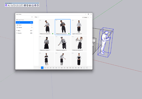Select Professional character 17 thumbnail
Image resolution: width=142 pixels, height=99 pixels.
(46, 43)
